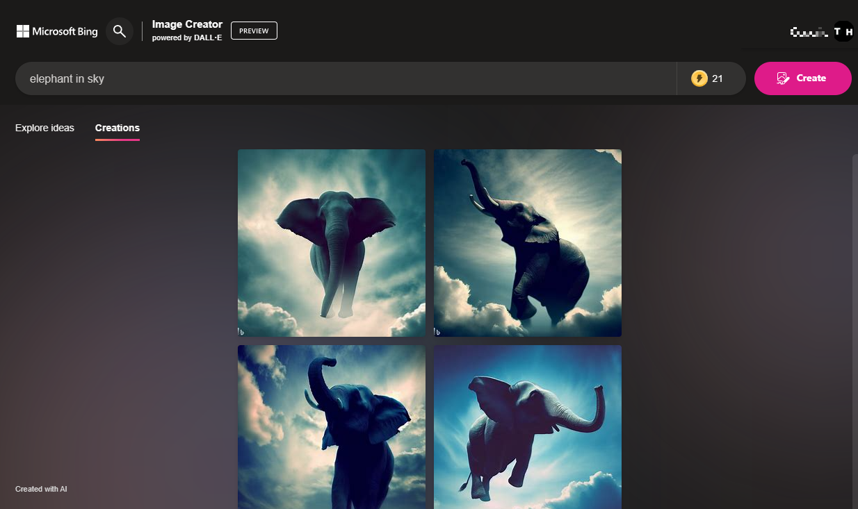This screenshot has width=858, height=509.
Task: Click the PREVIEW badge
Action: point(253,31)
